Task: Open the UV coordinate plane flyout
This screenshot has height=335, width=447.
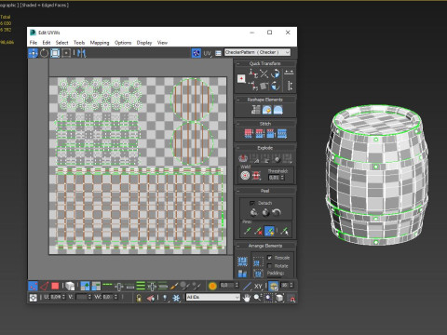Action: tap(208, 53)
